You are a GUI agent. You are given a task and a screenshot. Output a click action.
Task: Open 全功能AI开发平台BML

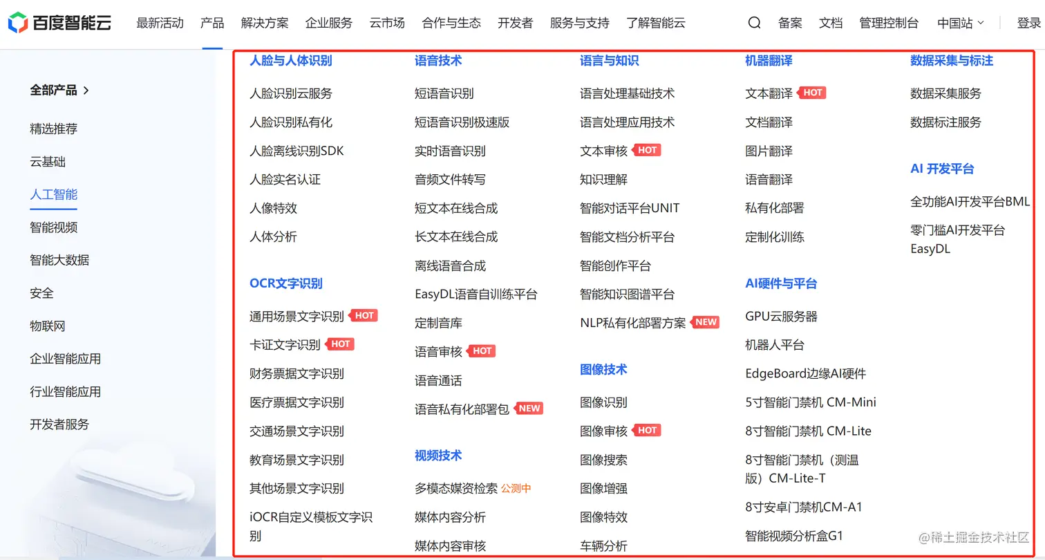click(x=970, y=201)
